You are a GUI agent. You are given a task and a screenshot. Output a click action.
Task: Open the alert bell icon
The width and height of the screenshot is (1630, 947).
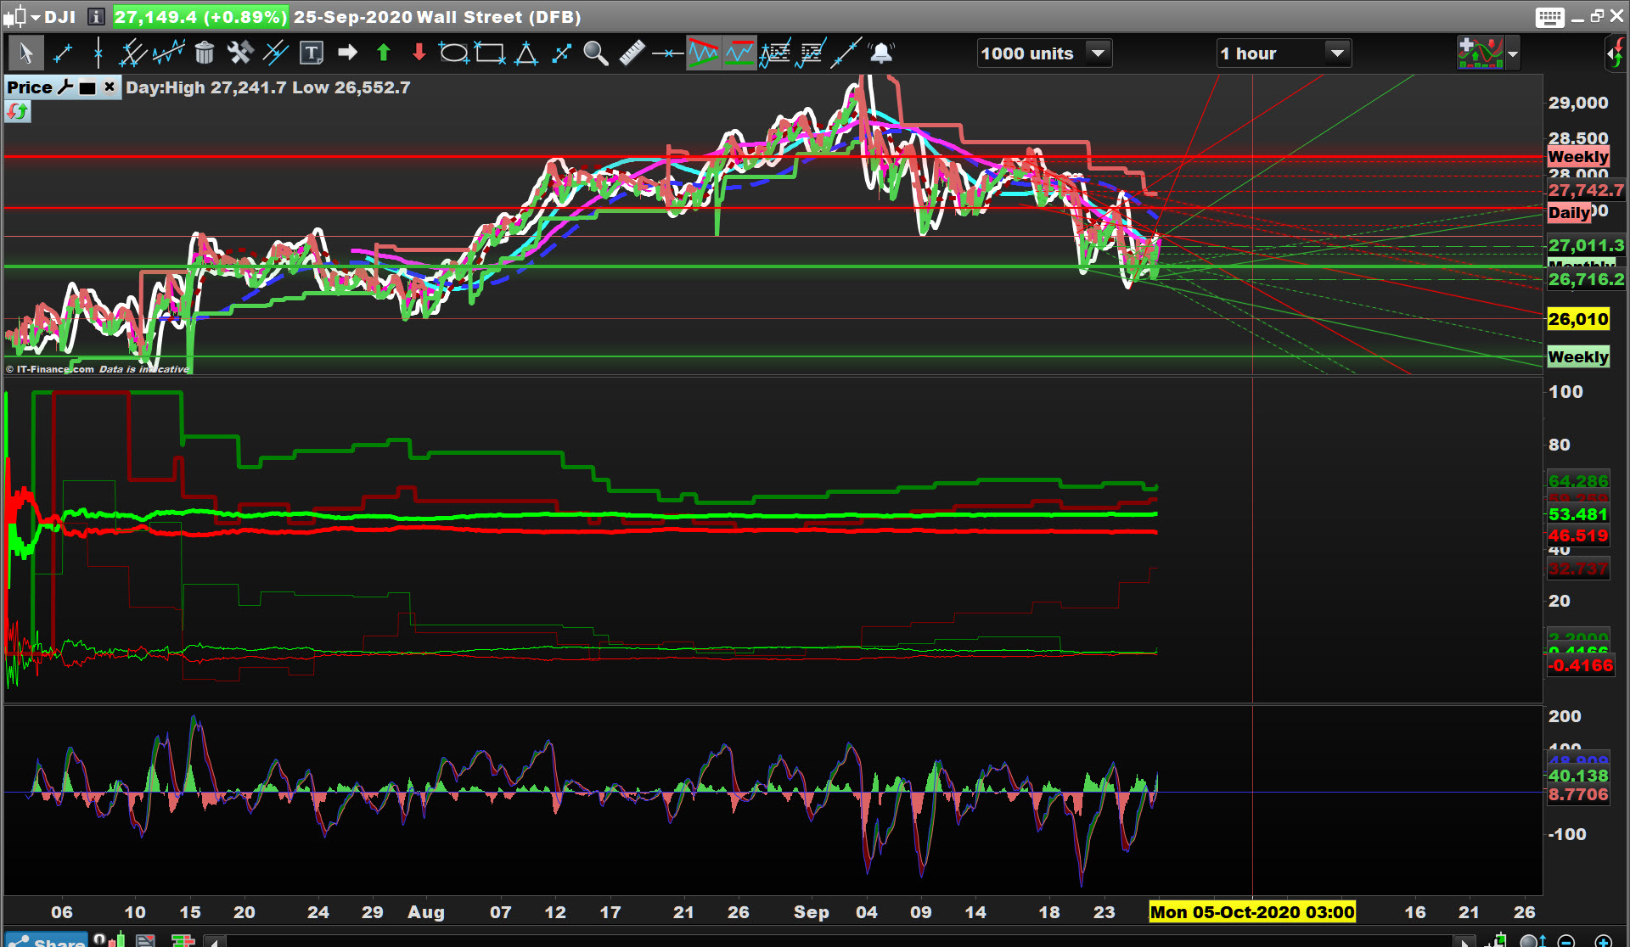pyautogui.click(x=881, y=53)
